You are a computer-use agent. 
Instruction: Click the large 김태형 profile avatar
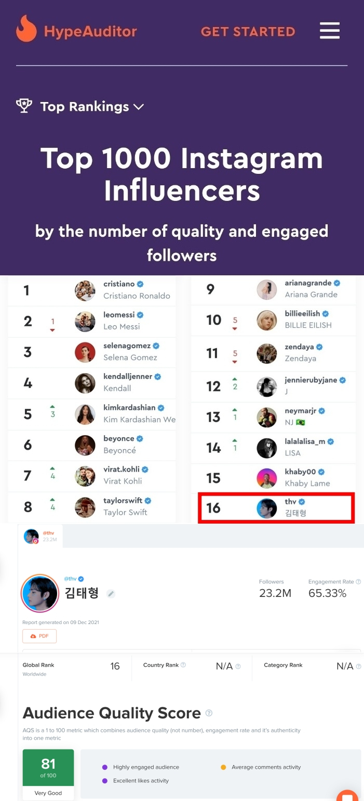40,593
